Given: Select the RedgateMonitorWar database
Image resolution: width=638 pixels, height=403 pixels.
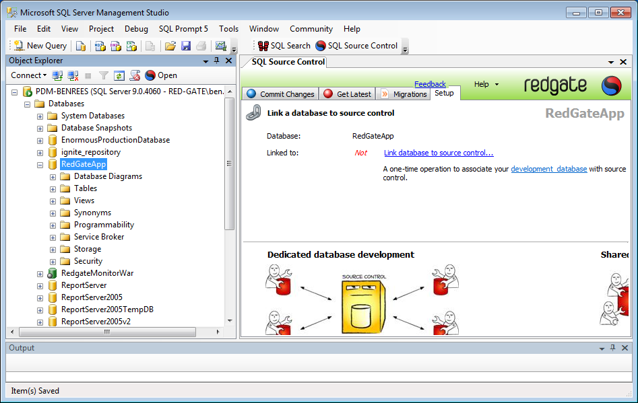Looking at the screenshot, I should pyautogui.click(x=97, y=273).
